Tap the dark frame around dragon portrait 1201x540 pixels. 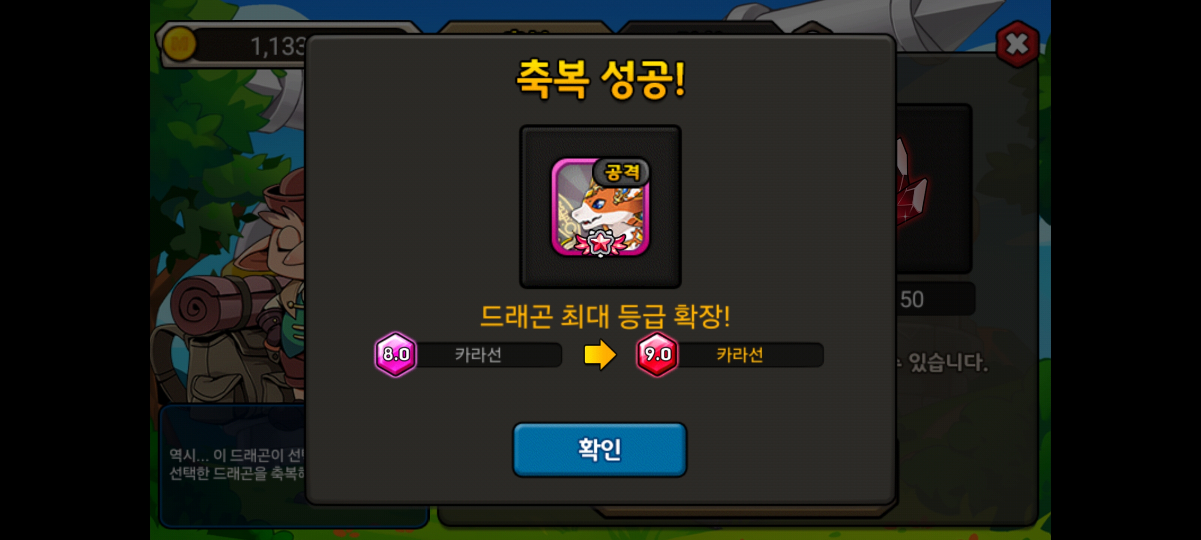[x=600, y=206]
